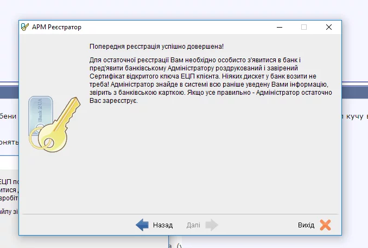Click the orange X exit icon

[325, 225]
